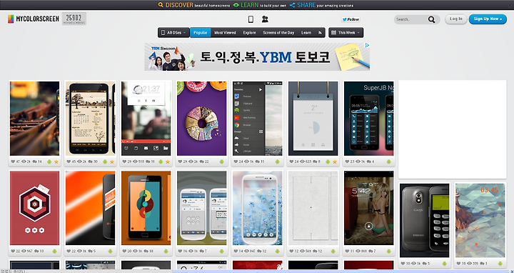Open the purple donut homescreen thumbnail
Image resolution: width=514 pixels, height=273 pixels.
point(202,119)
